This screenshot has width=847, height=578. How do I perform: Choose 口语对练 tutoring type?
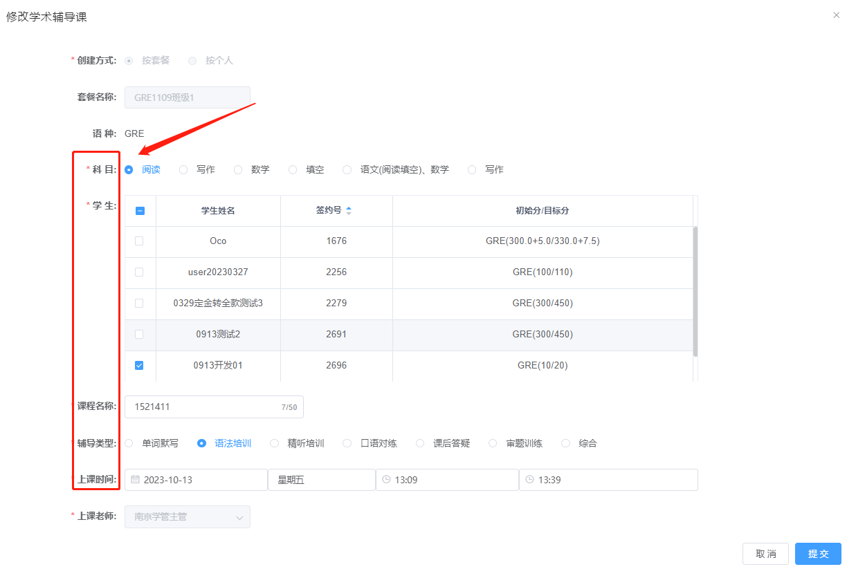pyautogui.click(x=347, y=443)
